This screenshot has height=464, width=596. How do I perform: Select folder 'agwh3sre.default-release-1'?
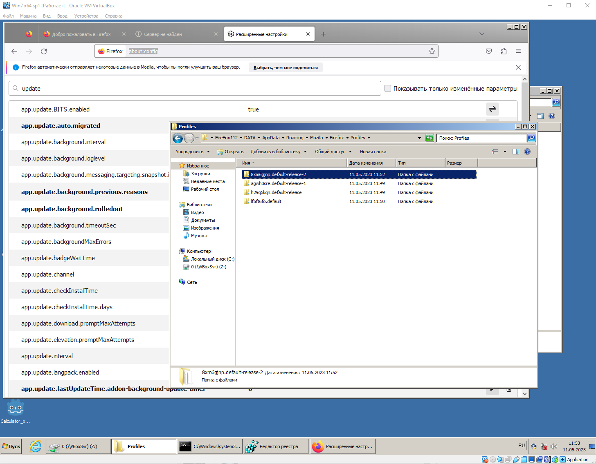(x=278, y=183)
